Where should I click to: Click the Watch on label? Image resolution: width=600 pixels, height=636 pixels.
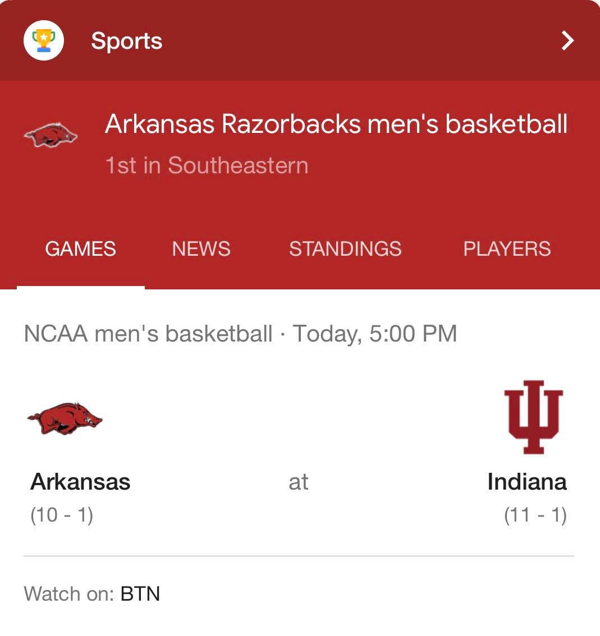click(69, 594)
